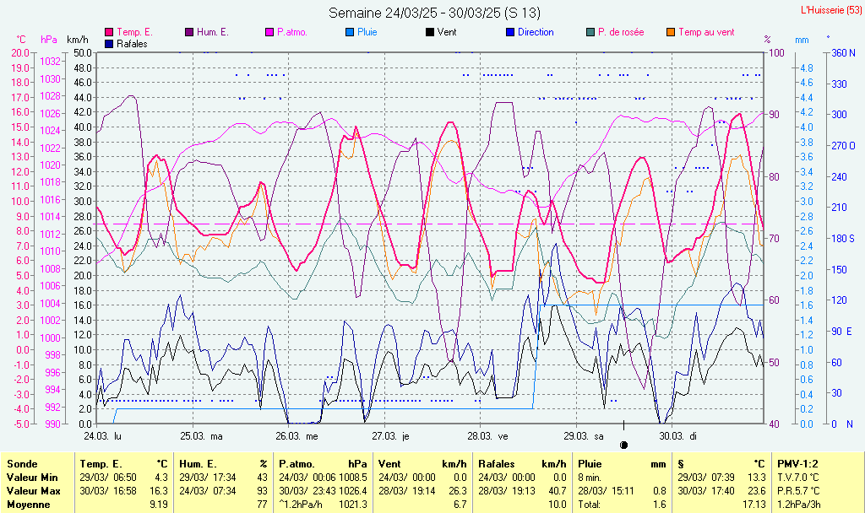Click the '30.03. di' date label
Image resolution: width=865 pixels, height=513 pixels.
coord(678,436)
